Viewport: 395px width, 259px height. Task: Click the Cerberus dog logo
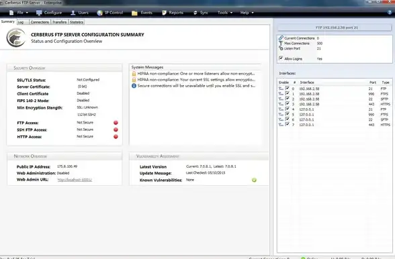(x=16, y=38)
